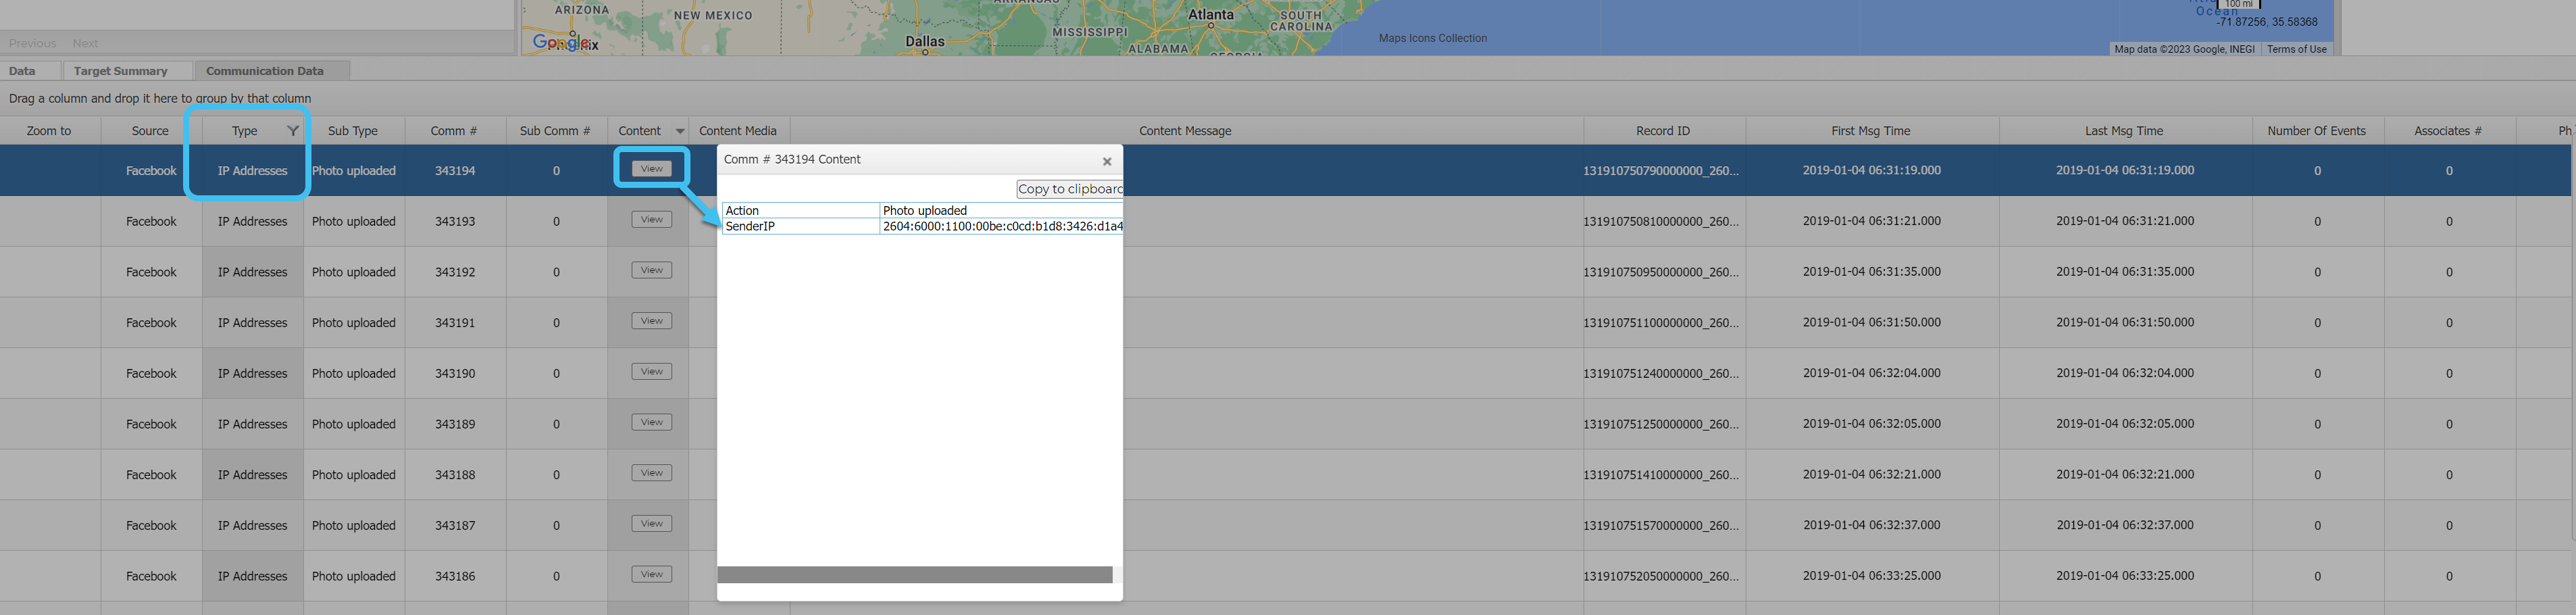Click the Next pagination link
The height and width of the screenshot is (615, 2576).
(85, 43)
